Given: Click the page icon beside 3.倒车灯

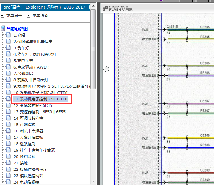Looking at the screenshot, I should pyautogui.click(x=8, y=48).
